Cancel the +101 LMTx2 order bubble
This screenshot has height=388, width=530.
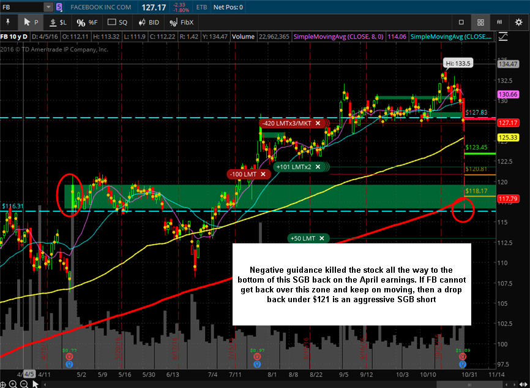click(x=318, y=167)
